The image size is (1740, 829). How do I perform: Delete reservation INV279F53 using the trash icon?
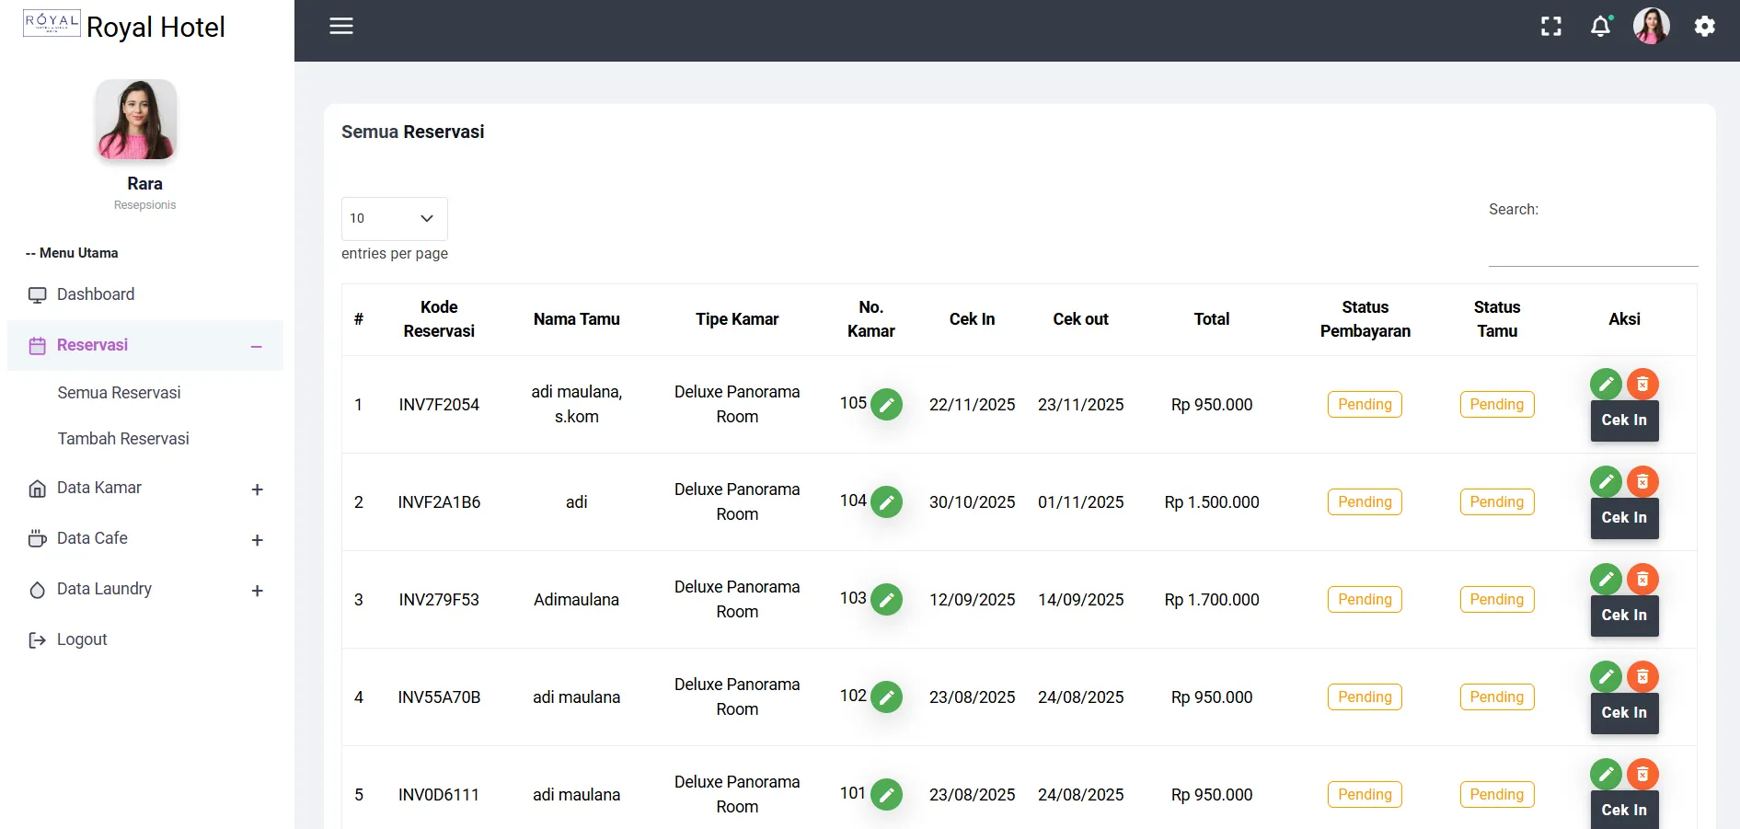click(1642, 579)
